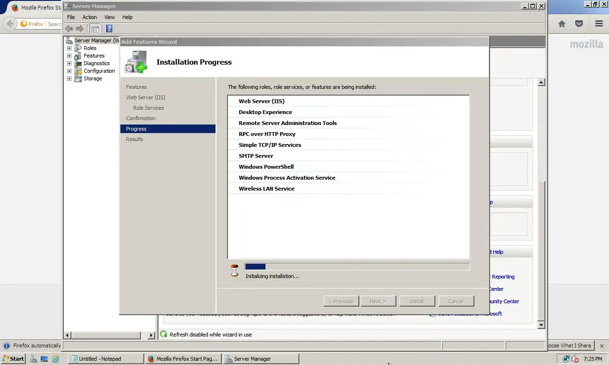Open Server Manager quick launch icon on taskbar
Viewport: 609px width, 365px height.
(x=33, y=359)
